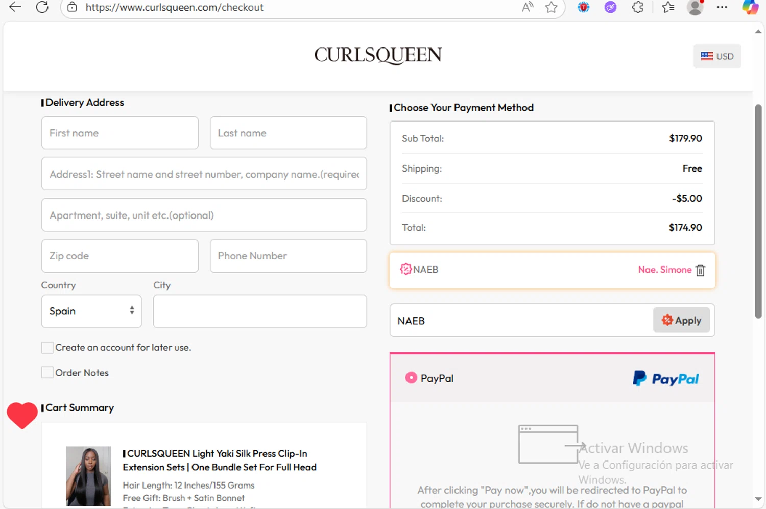Open the Spain country dropdown
The height and width of the screenshot is (509, 766).
91,311
